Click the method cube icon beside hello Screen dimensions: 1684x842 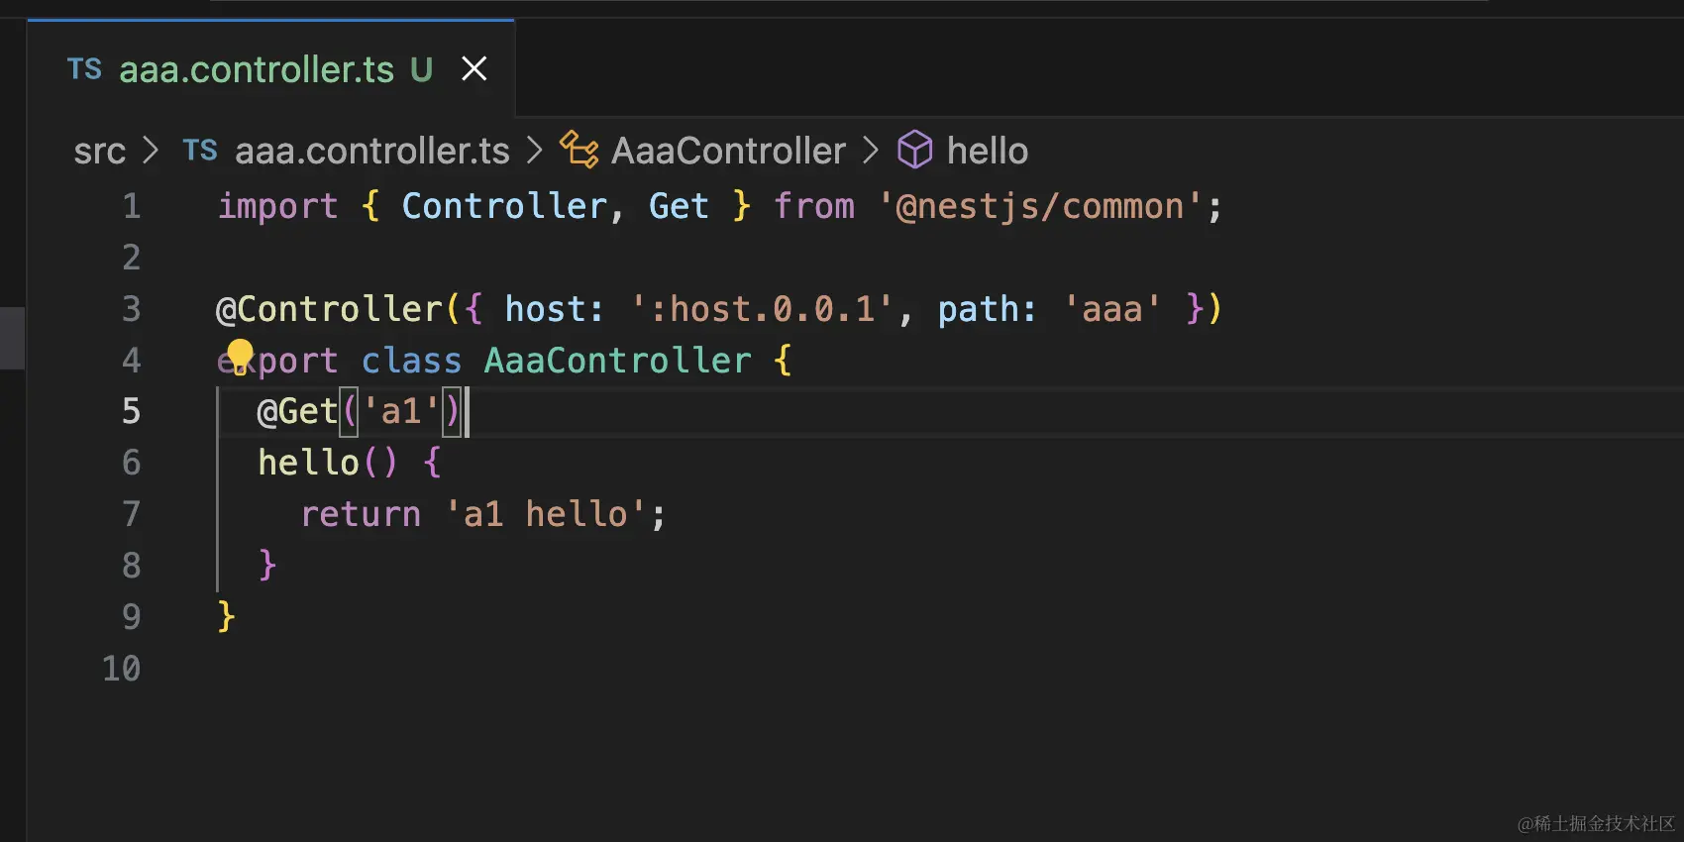click(915, 151)
